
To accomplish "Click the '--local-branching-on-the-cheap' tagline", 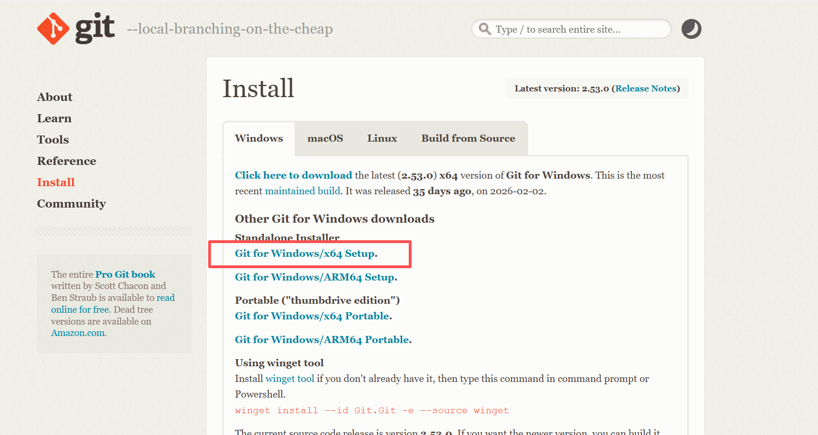I will (230, 29).
